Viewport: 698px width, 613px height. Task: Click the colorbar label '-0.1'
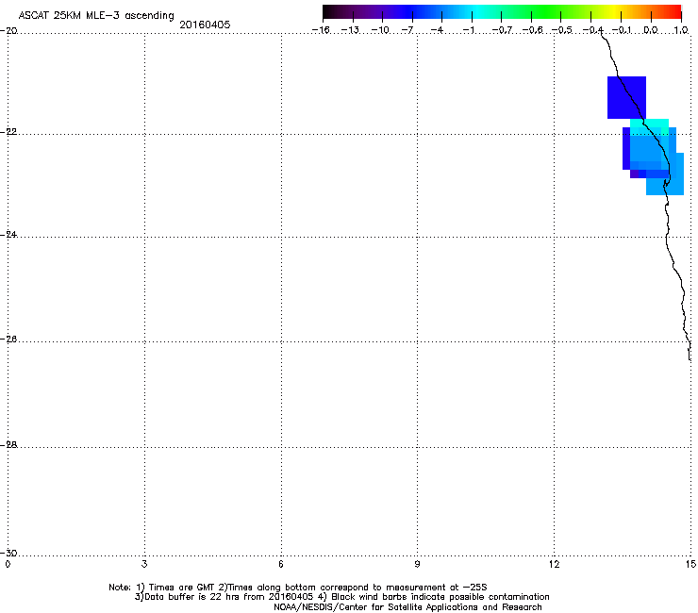[622, 30]
